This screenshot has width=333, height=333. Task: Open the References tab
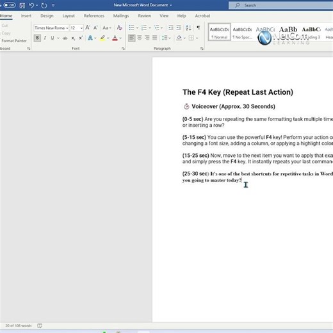coord(94,16)
